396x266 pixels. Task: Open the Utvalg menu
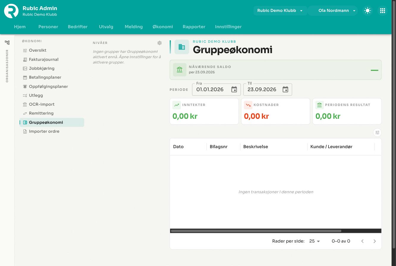tap(106, 27)
